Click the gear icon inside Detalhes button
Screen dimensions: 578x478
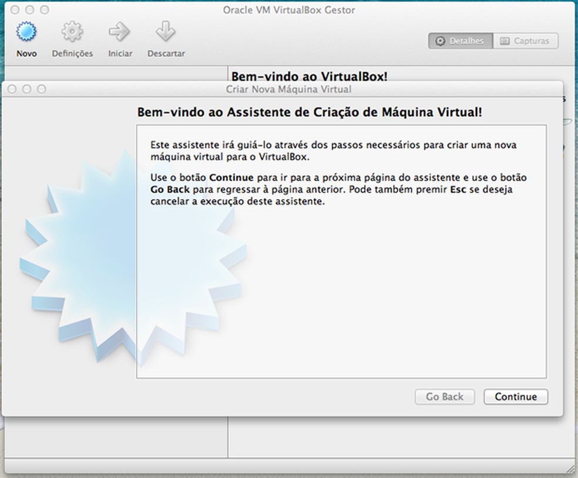coord(439,41)
